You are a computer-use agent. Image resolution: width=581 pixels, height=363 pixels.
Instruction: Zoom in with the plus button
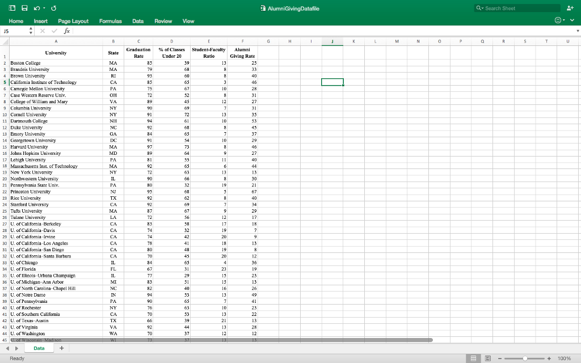pyautogui.click(x=549, y=358)
